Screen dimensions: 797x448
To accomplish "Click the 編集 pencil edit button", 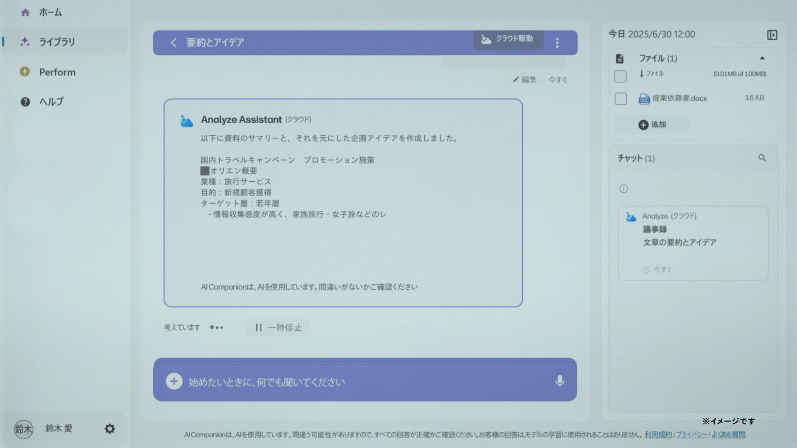I will [x=524, y=79].
